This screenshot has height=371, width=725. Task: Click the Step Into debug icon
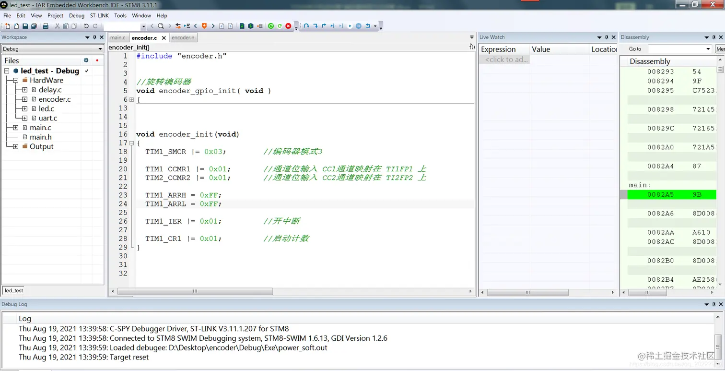click(316, 26)
